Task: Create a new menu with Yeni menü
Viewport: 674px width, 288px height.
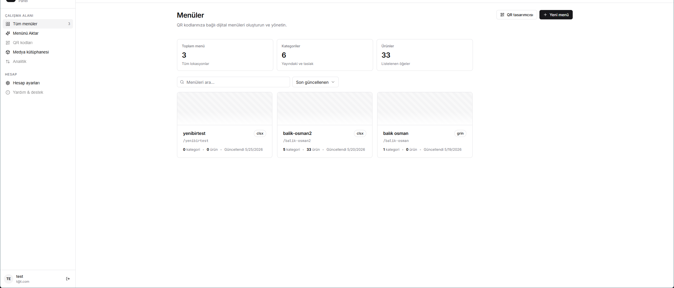Action: pyautogui.click(x=556, y=15)
